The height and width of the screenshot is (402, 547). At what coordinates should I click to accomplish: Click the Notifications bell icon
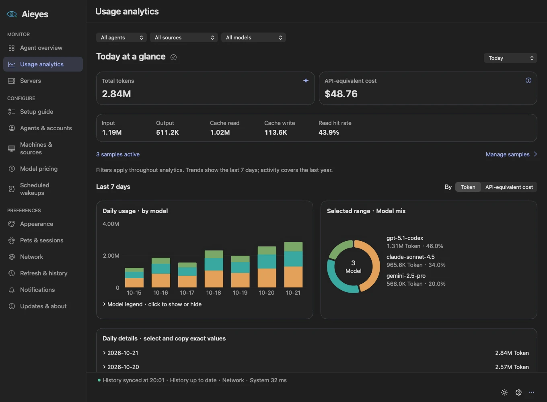[12, 290]
